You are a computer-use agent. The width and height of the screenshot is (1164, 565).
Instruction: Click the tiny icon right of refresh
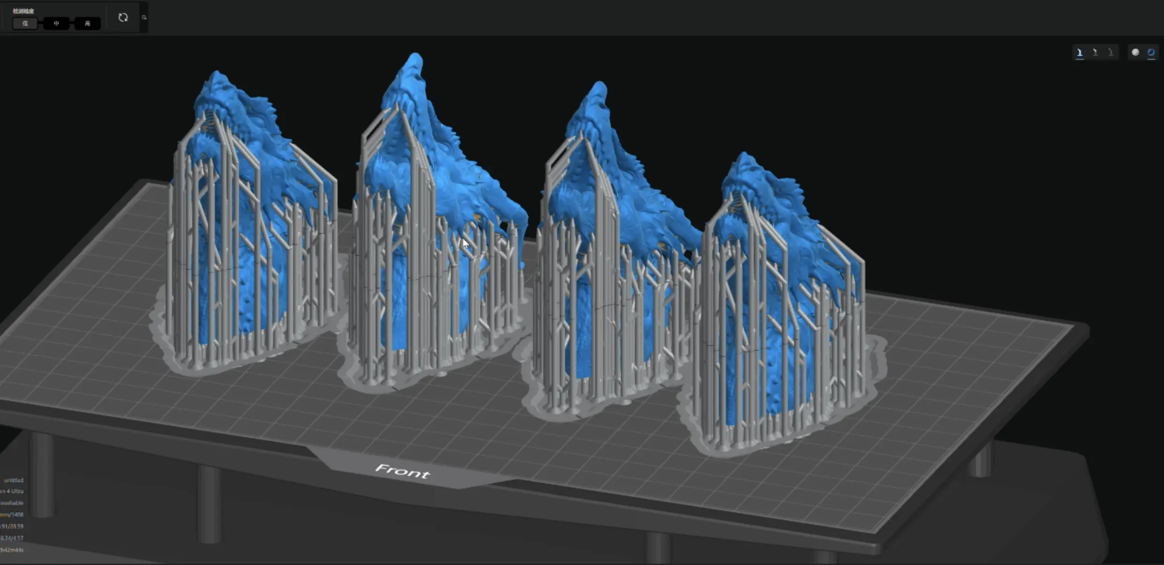(x=144, y=18)
